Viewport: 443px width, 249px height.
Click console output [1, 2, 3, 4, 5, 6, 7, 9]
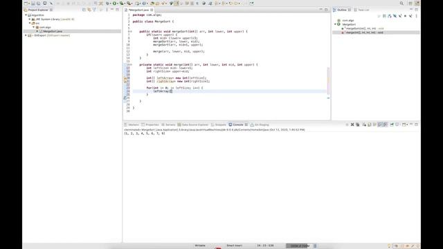tap(145, 133)
